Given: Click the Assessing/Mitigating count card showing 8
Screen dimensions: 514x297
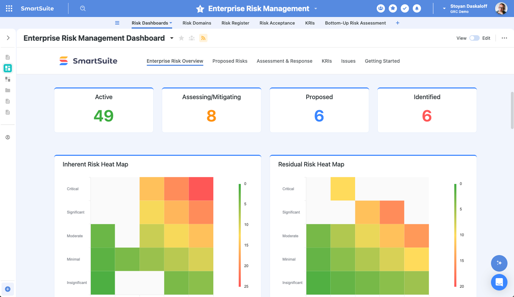Looking at the screenshot, I should pyautogui.click(x=211, y=110).
